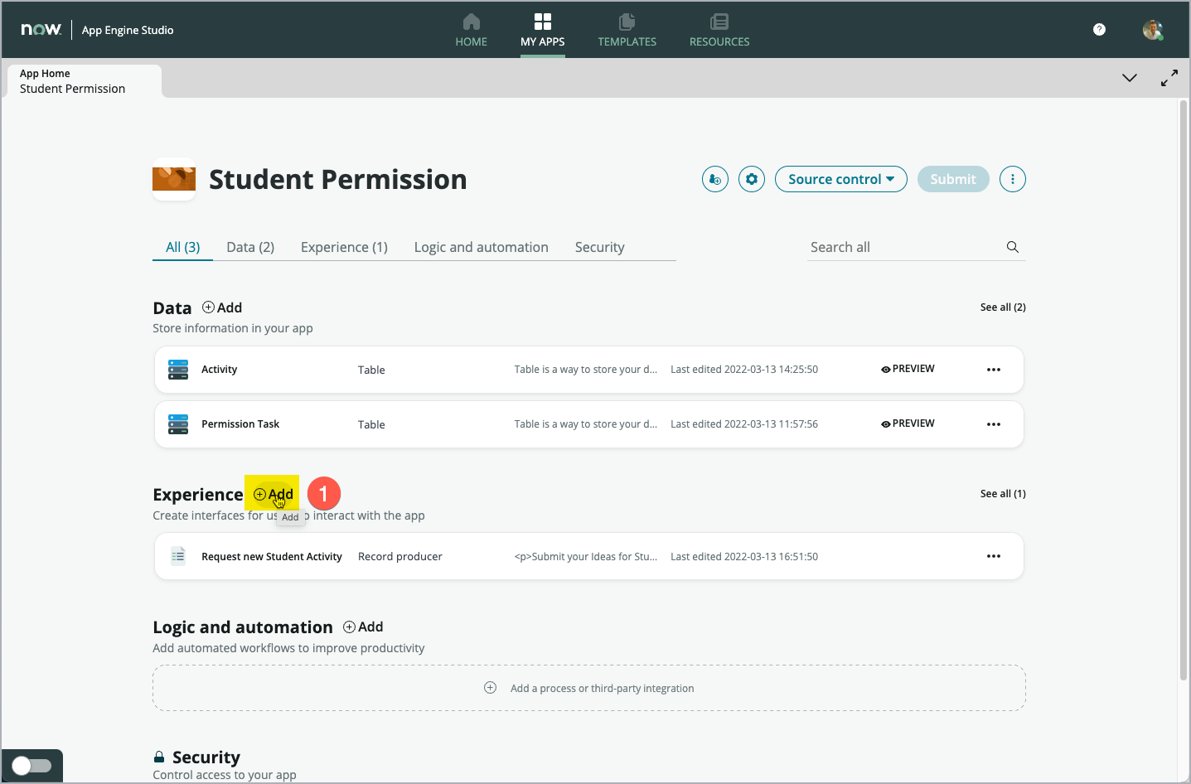
Task: Click the search magnifier icon
Action: pyautogui.click(x=1013, y=247)
